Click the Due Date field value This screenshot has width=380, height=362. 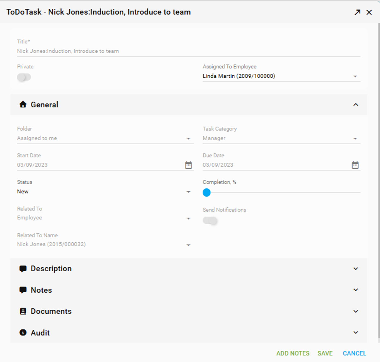tap(218, 165)
